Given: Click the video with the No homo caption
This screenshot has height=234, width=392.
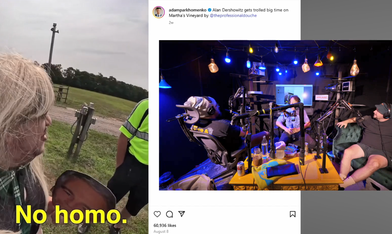Looking at the screenshot, I should [74, 117].
